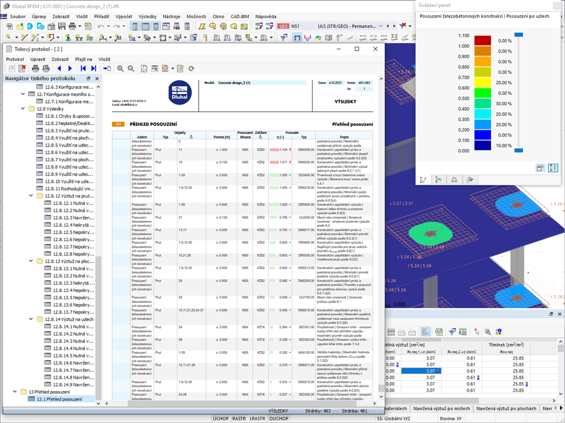The image size is (565, 423).
Task: Toggle member results display button
Action: (x=297, y=37)
